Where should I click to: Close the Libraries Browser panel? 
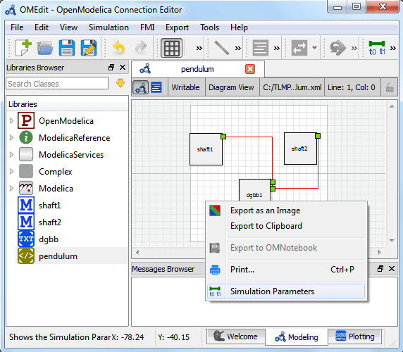(x=123, y=68)
